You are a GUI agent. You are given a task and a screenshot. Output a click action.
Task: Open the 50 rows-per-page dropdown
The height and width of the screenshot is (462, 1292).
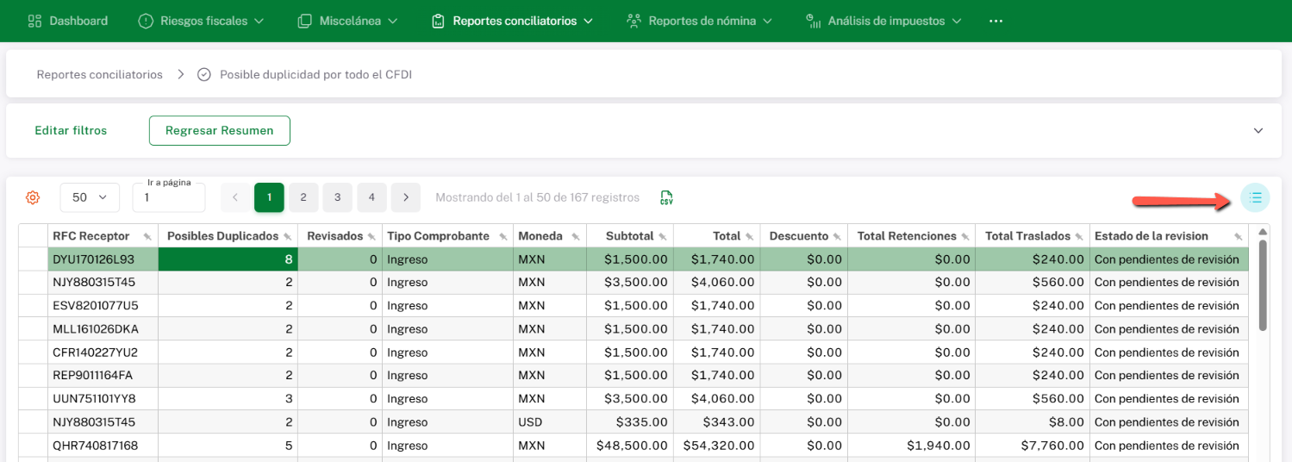[90, 197]
